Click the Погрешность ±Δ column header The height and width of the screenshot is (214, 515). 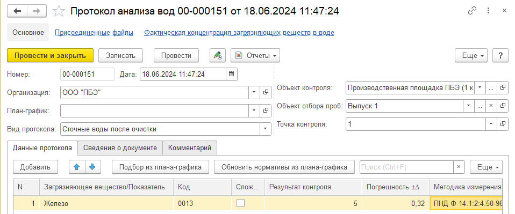[396, 187]
